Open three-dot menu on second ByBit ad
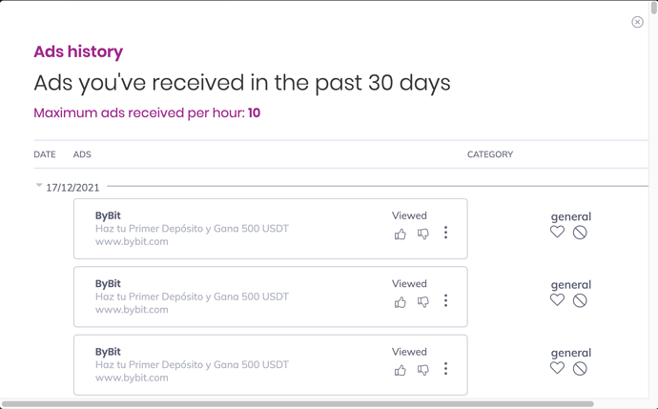The height and width of the screenshot is (409, 658). [x=445, y=301]
